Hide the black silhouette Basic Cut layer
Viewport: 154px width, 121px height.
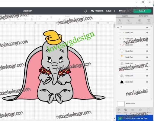[147, 82]
